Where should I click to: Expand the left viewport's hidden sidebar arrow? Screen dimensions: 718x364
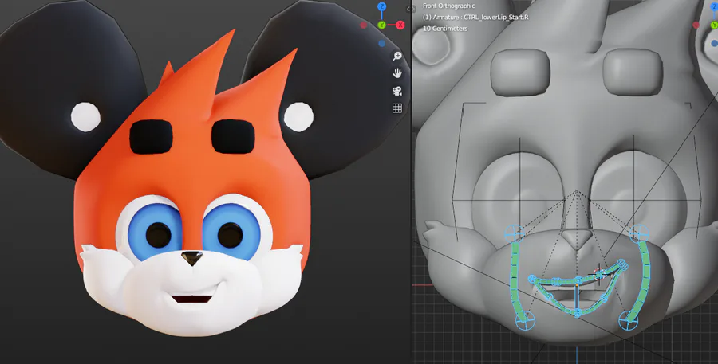408,9
